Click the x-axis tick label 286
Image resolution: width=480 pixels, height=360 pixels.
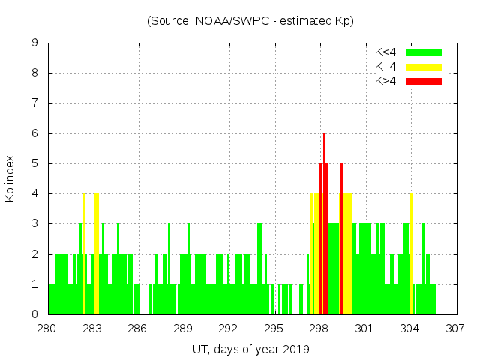[138, 328]
